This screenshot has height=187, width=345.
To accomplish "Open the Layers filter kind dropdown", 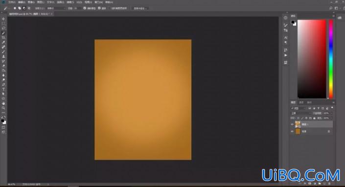I will point(298,108).
